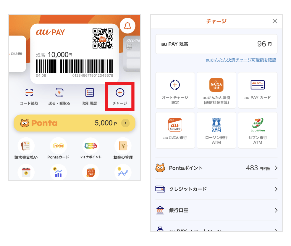
Task: Tap the calendar point icon in bottom row
Action: point(26,172)
